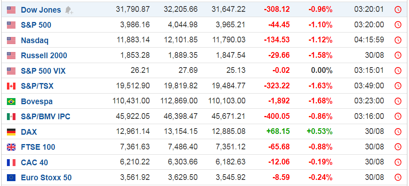
Task: Click the clock icon in the Nasdaq row
Action: [x=398, y=40]
